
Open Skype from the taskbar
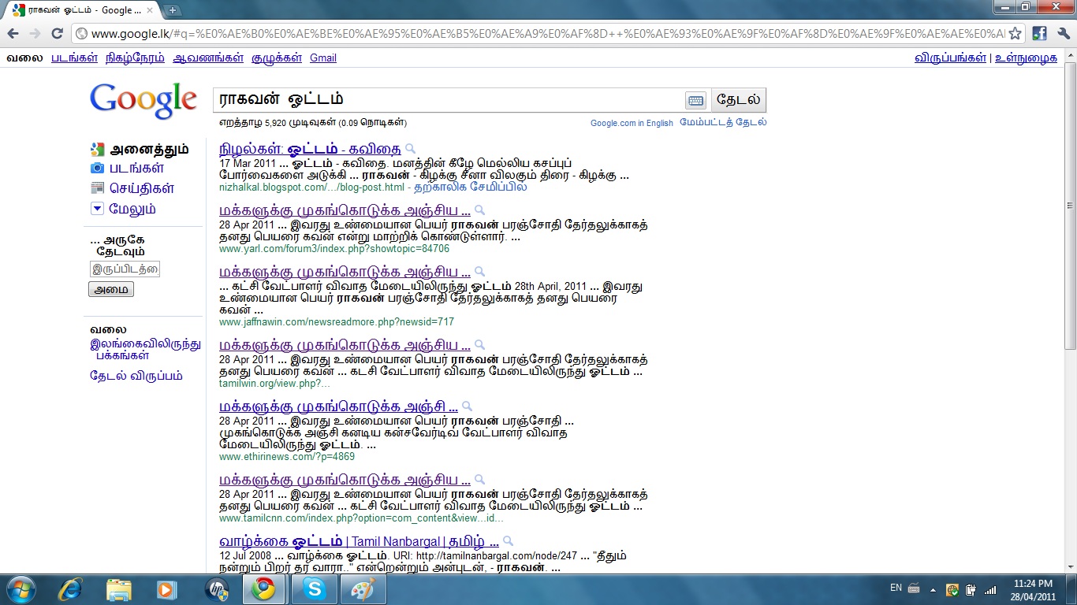pyautogui.click(x=314, y=589)
